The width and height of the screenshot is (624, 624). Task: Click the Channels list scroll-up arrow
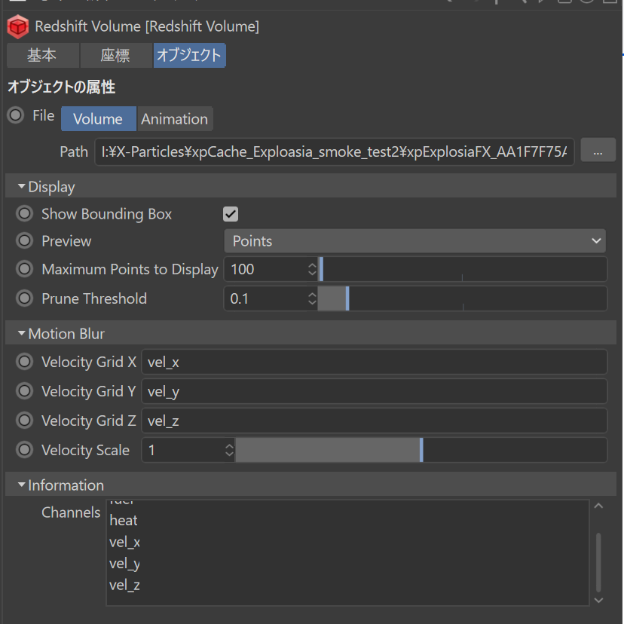pos(598,506)
